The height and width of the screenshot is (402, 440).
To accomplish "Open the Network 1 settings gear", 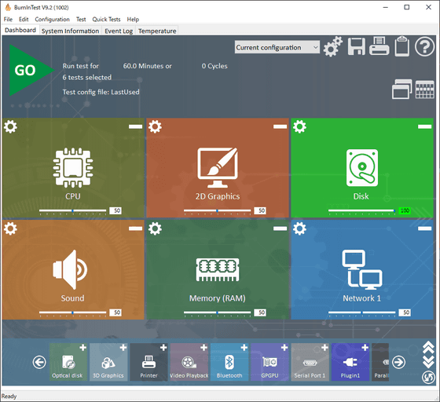I will coord(299,228).
